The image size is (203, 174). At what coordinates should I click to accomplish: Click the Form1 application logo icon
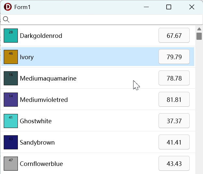tap(8, 7)
